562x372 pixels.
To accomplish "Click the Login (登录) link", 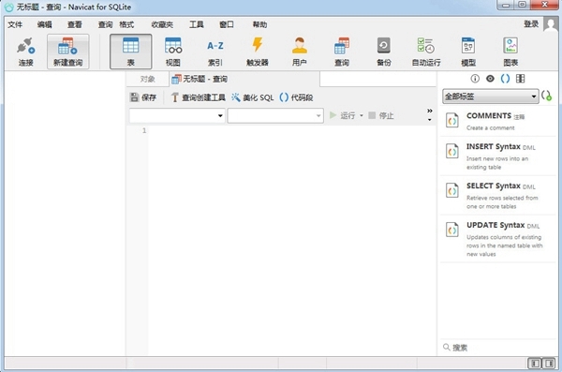I will click(x=531, y=24).
